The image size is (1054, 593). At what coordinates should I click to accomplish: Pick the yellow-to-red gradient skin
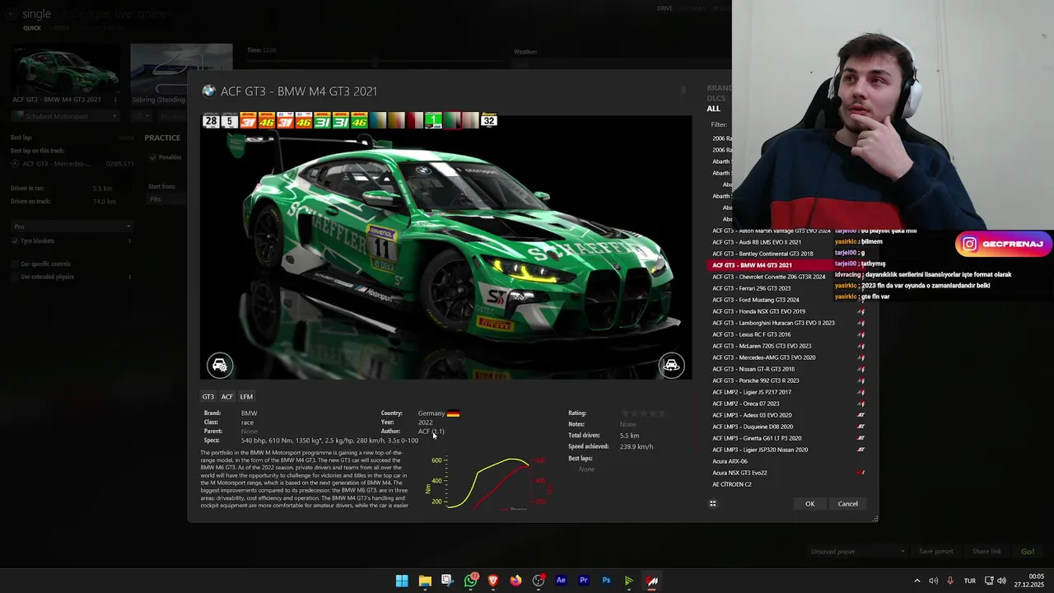tap(396, 121)
